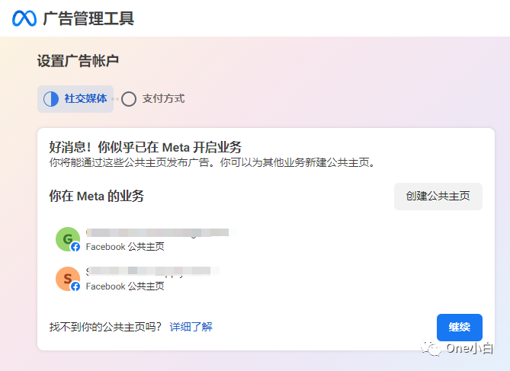
Task: Click the One小白 watermark text
Action: (470, 348)
